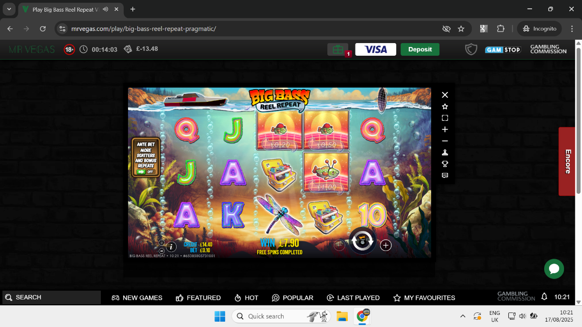Bookmark this page with the star icon
This screenshot has width=582, height=327.
[x=461, y=29]
